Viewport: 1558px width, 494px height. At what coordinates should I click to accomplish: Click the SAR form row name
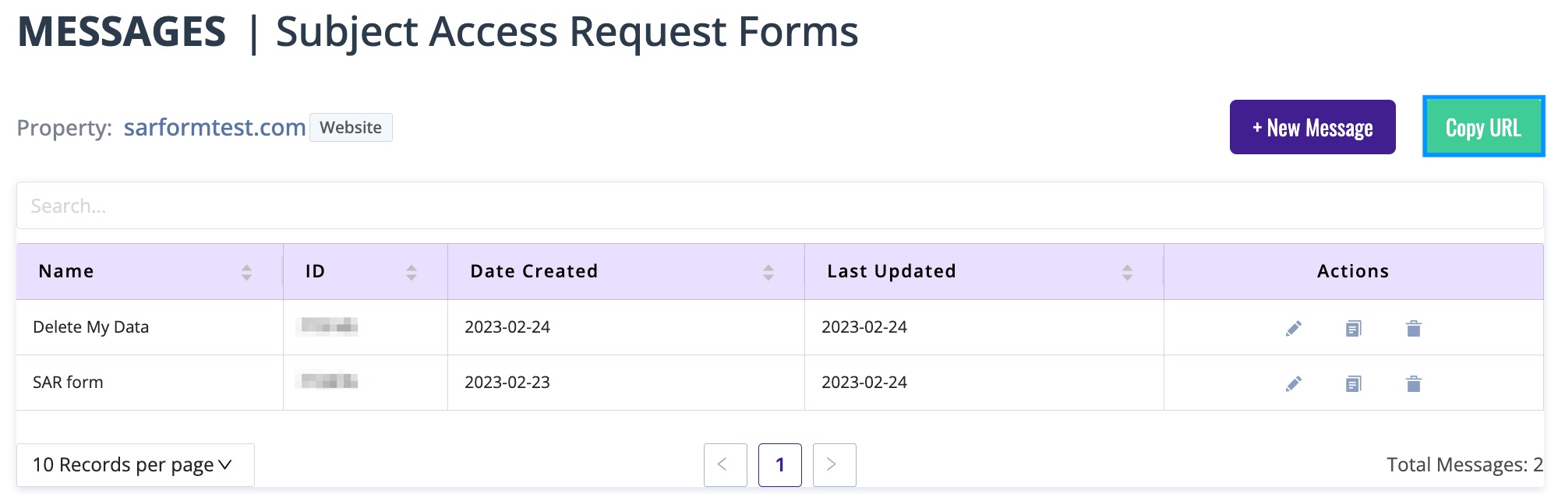(68, 383)
